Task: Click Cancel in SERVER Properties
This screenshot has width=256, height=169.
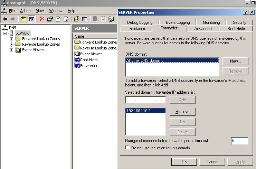Action: click(212, 162)
